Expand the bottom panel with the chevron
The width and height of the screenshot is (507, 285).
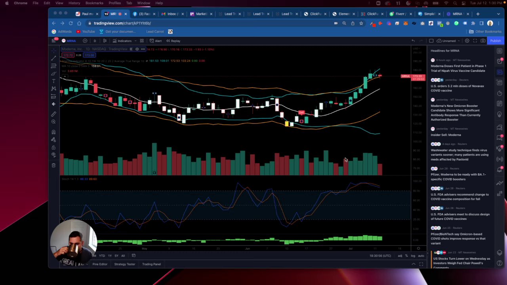coord(413,264)
